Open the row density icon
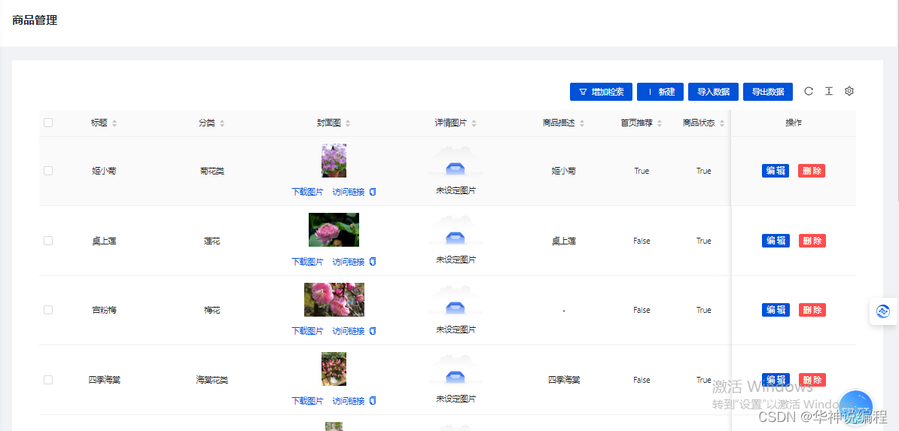899x431 pixels. coord(828,91)
